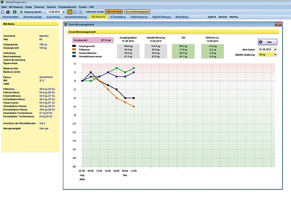Switch to the 3D Darstellung tab

(x=118, y=17)
